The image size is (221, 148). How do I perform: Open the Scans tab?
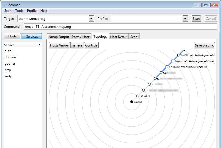click(x=134, y=37)
